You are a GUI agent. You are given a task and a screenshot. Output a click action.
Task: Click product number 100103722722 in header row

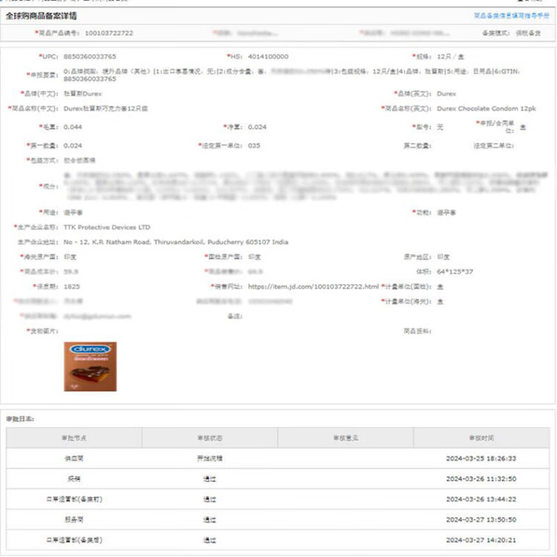pyautogui.click(x=109, y=33)
